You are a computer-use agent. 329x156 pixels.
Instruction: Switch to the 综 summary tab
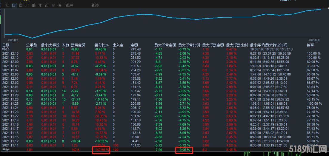click(7, 5)
